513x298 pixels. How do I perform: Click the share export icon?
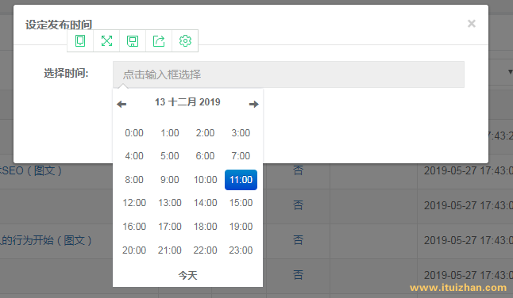click(x=159, y=40)
